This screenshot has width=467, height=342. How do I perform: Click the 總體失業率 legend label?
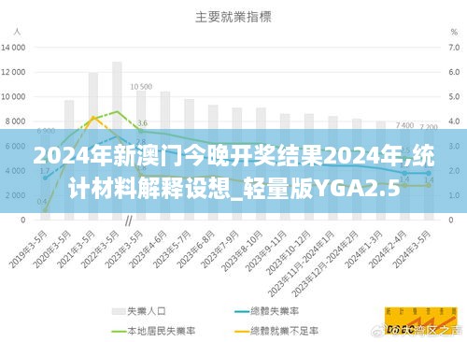click(x=275, y=311)
